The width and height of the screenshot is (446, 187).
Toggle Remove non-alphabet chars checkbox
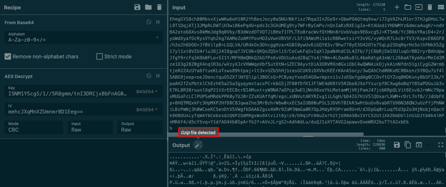8,56
